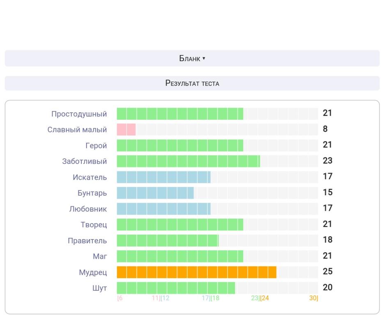Click the Славный малый label
This screenshot has height=315, width=381.
pos(77,130)
